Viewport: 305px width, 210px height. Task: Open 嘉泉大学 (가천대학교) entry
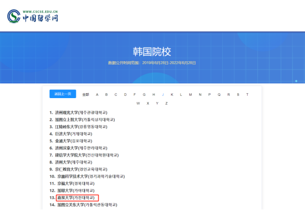[x=76, y=198]
